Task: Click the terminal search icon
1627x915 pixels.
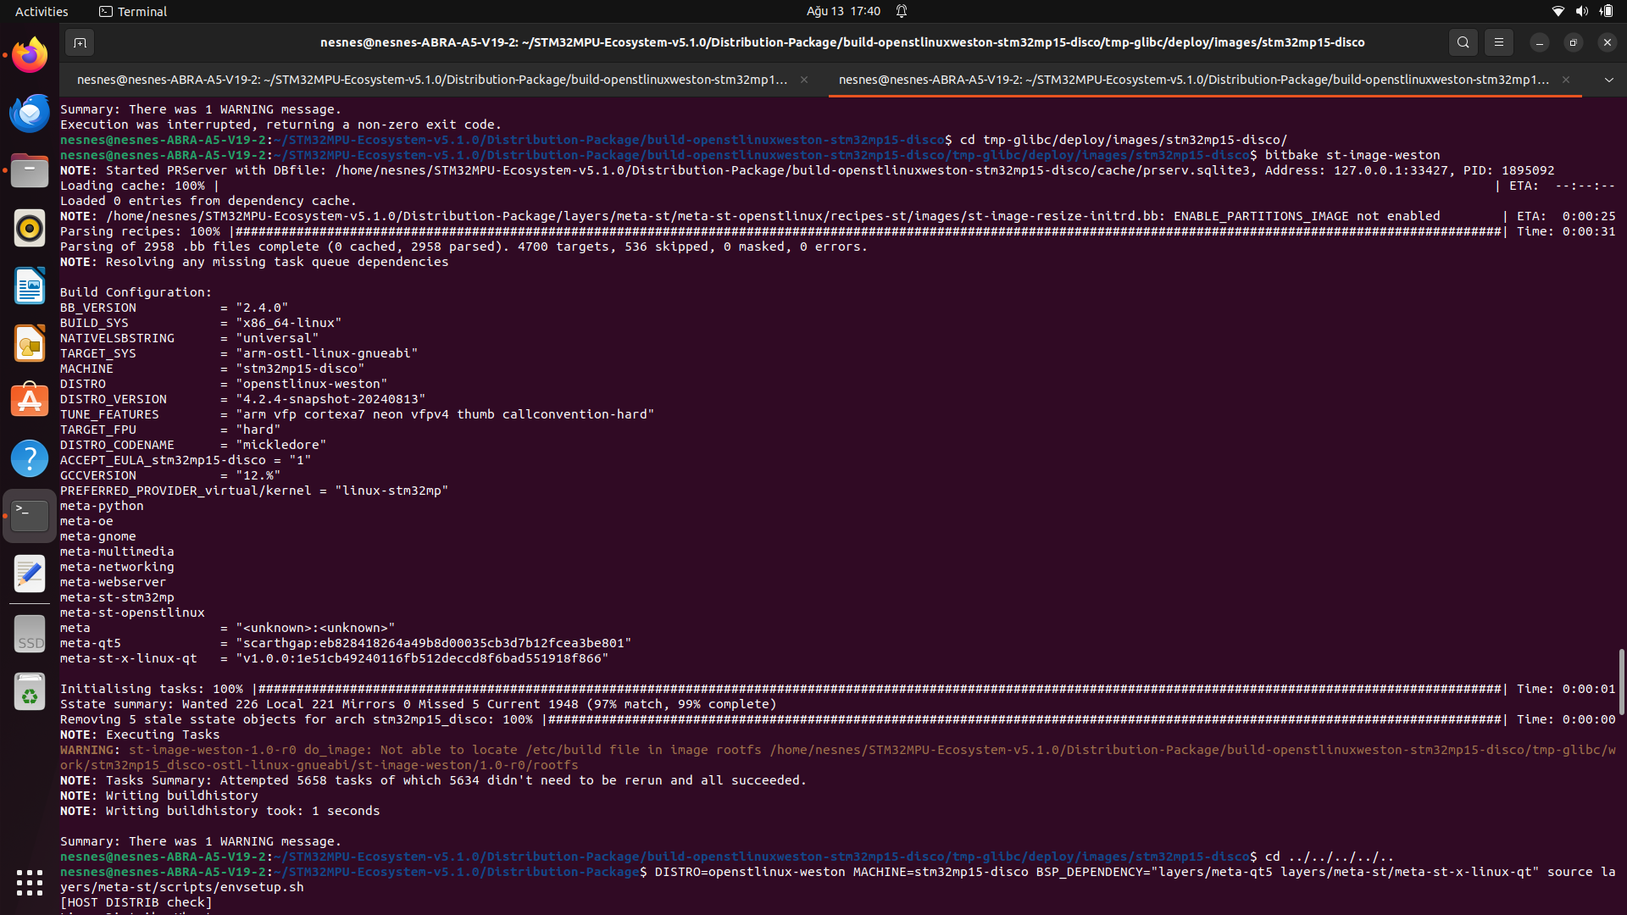Action: (1463, 42)
